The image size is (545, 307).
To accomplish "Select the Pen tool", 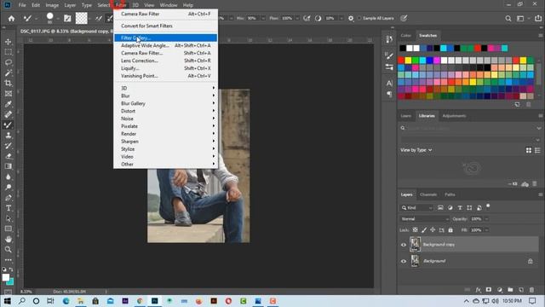I will click(8, 198).
